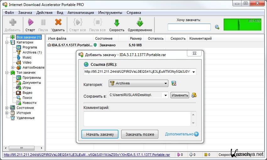The height and width of the screenshot is (160, 267).
Task: Click the red Delete (Удалить) toolbar icon
Action: [x=58, y=23]
